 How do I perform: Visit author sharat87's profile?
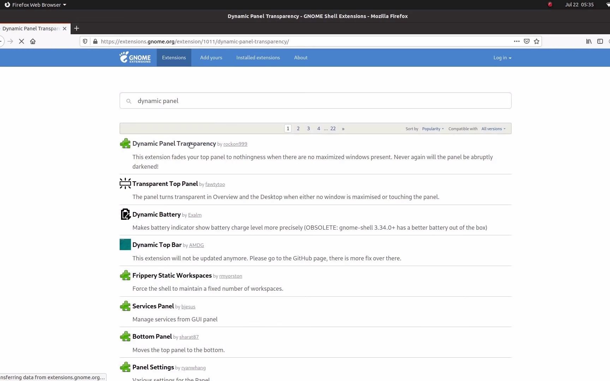(x=189, y=337)
